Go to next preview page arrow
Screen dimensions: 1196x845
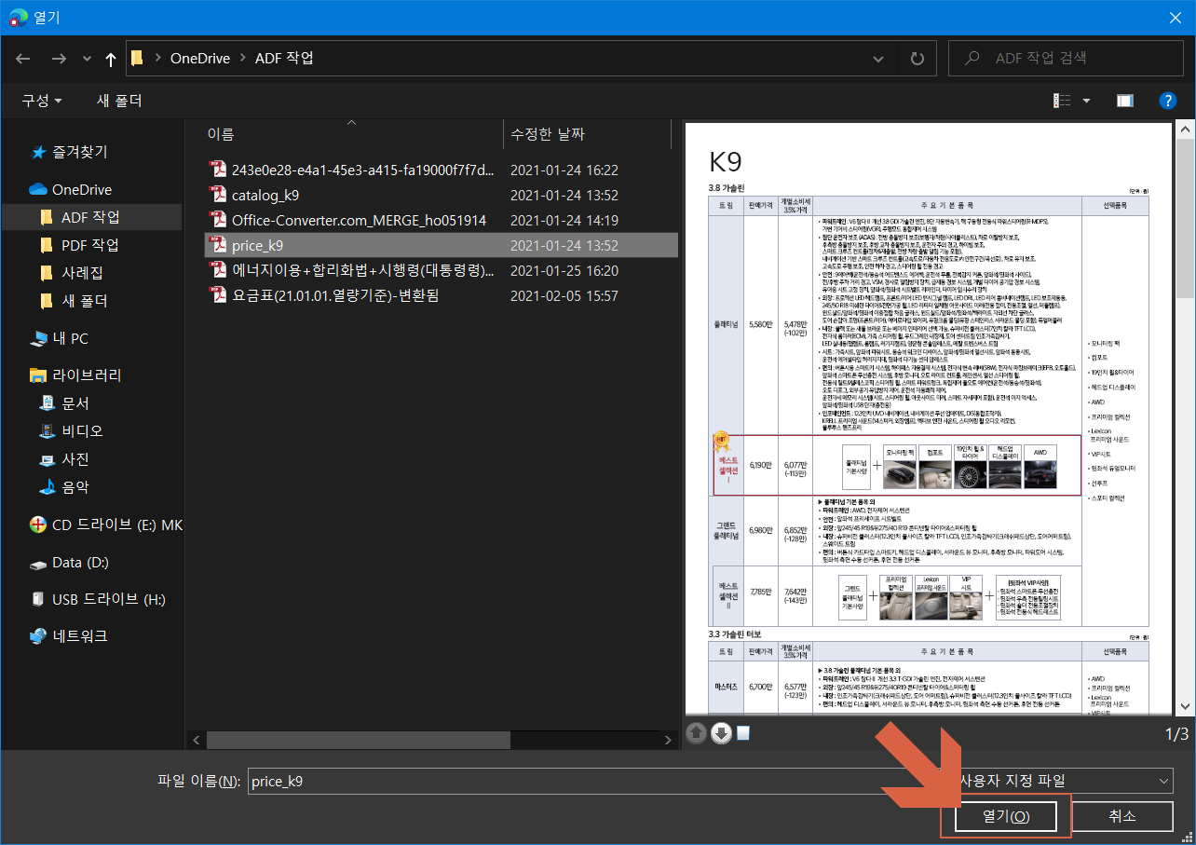pos(721,733)
